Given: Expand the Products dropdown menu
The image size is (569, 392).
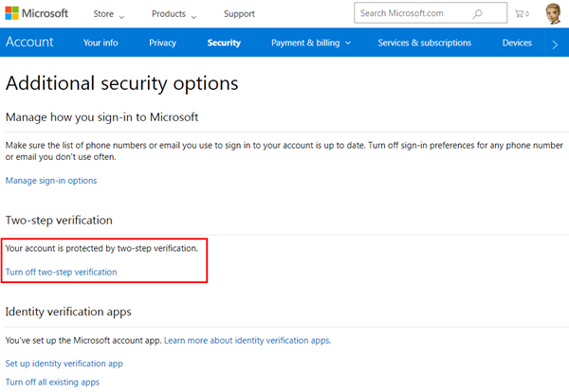Looking at the screenshot, I should click(174, 14).
